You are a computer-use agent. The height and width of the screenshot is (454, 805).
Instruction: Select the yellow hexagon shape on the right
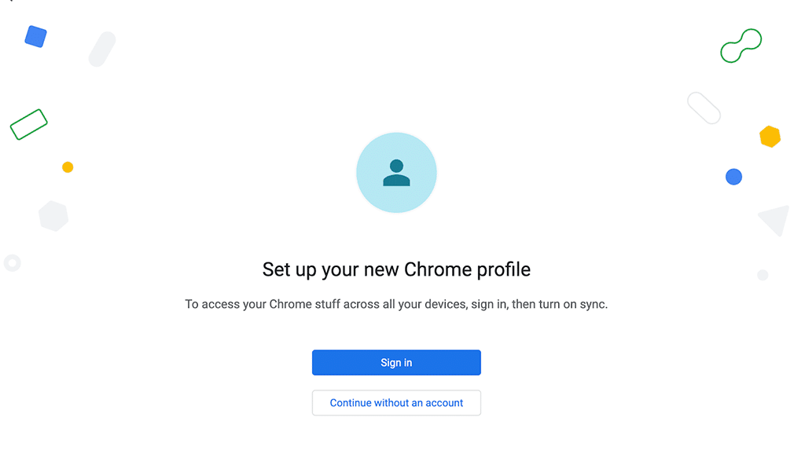tap(770, 136)
